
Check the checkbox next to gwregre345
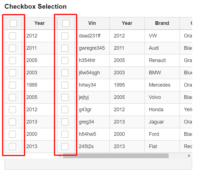65,48
